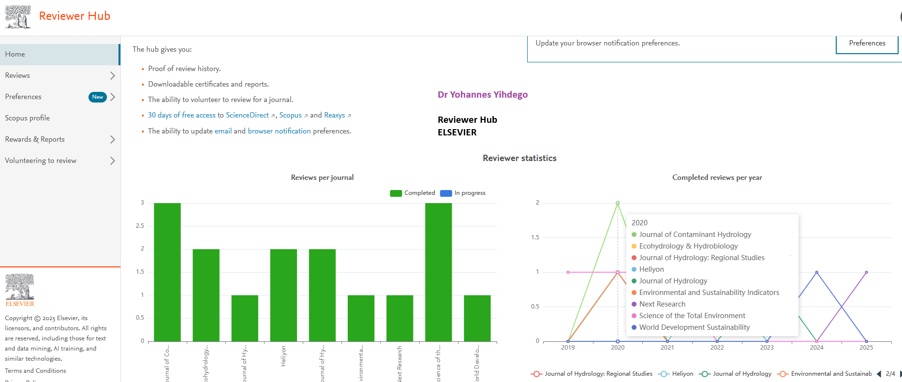Click the Reviewer statistics heading

pyautogui.click(x=519, y=158)
